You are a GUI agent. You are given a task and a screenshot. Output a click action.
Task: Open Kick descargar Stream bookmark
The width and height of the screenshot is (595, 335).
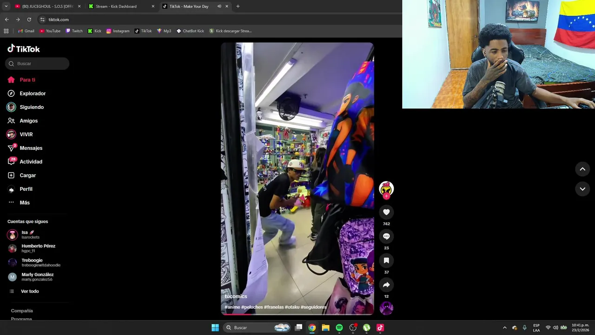230,31
